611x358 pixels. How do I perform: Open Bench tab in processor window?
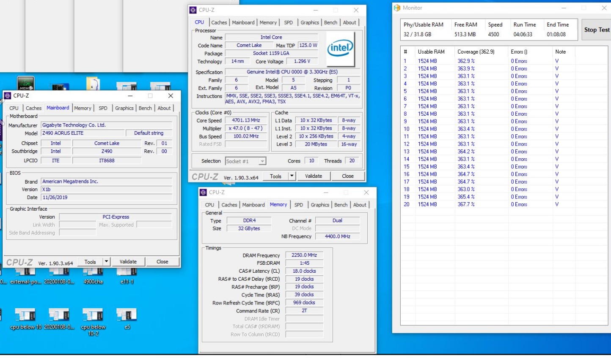pos(330,23)
